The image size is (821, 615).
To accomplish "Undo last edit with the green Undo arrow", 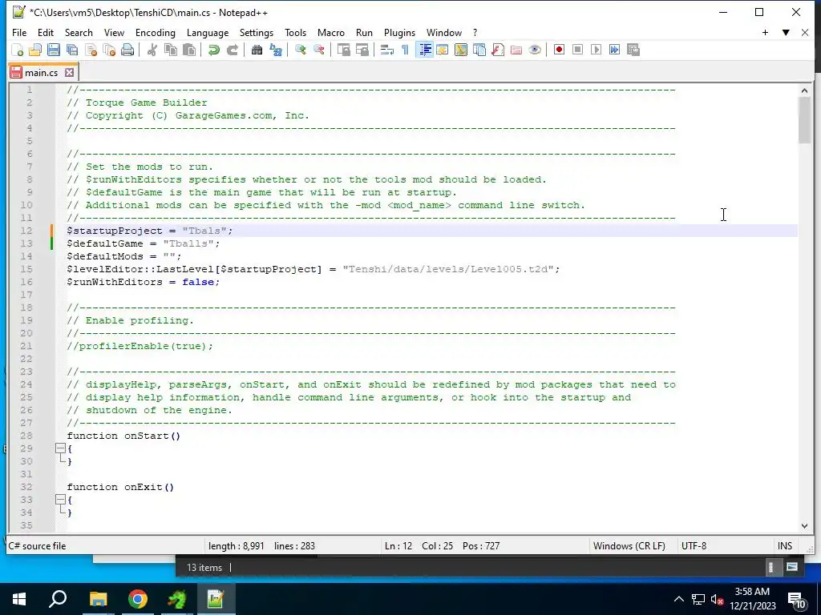I will [x=213, y=50].
